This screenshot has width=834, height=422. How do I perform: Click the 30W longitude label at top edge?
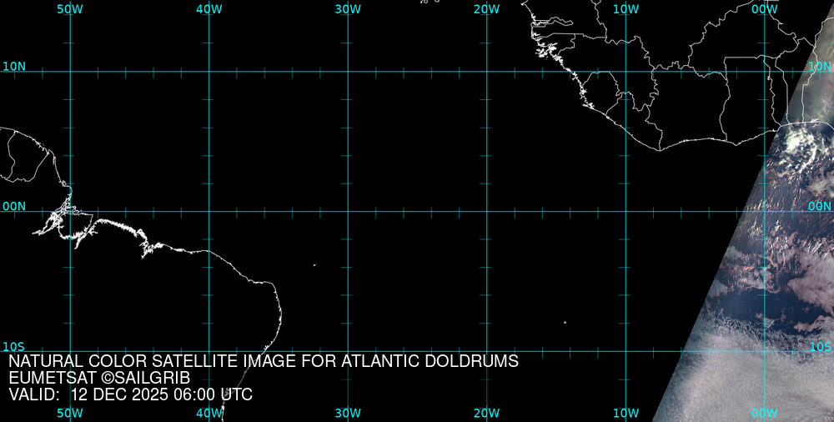click(348, 9)
